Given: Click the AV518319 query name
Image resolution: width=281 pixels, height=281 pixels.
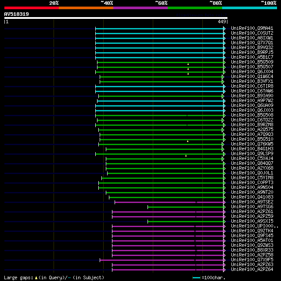Looking at the screenshot, I should point(17,14).
